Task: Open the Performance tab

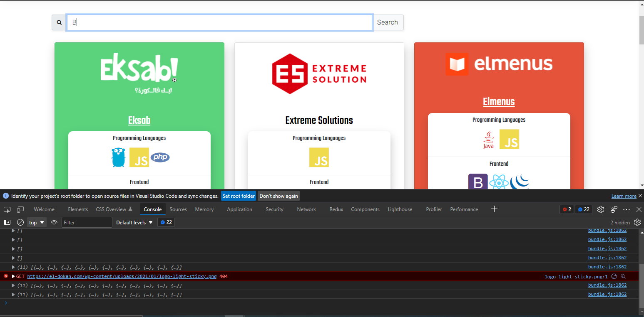Action: (x=464, y=209)
